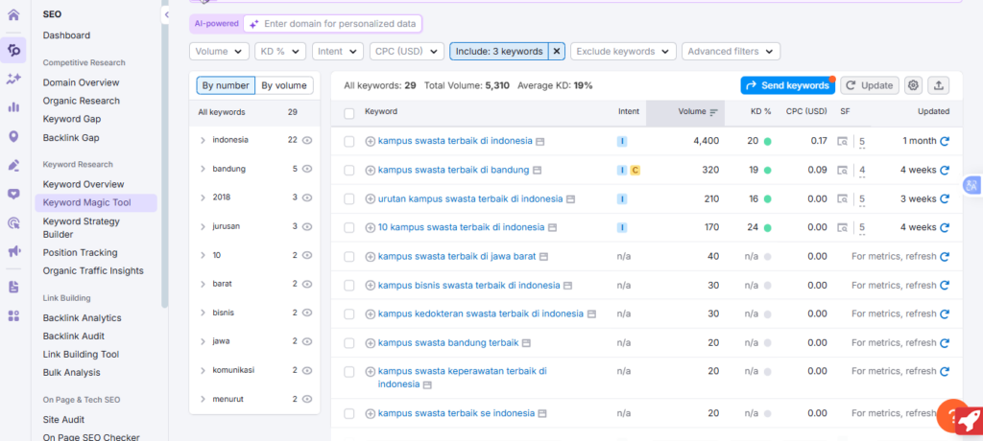The height and width of the screenshot is (441, 983).
Task: Click the settings gear icon beside Update
Action: coord(913,85)
